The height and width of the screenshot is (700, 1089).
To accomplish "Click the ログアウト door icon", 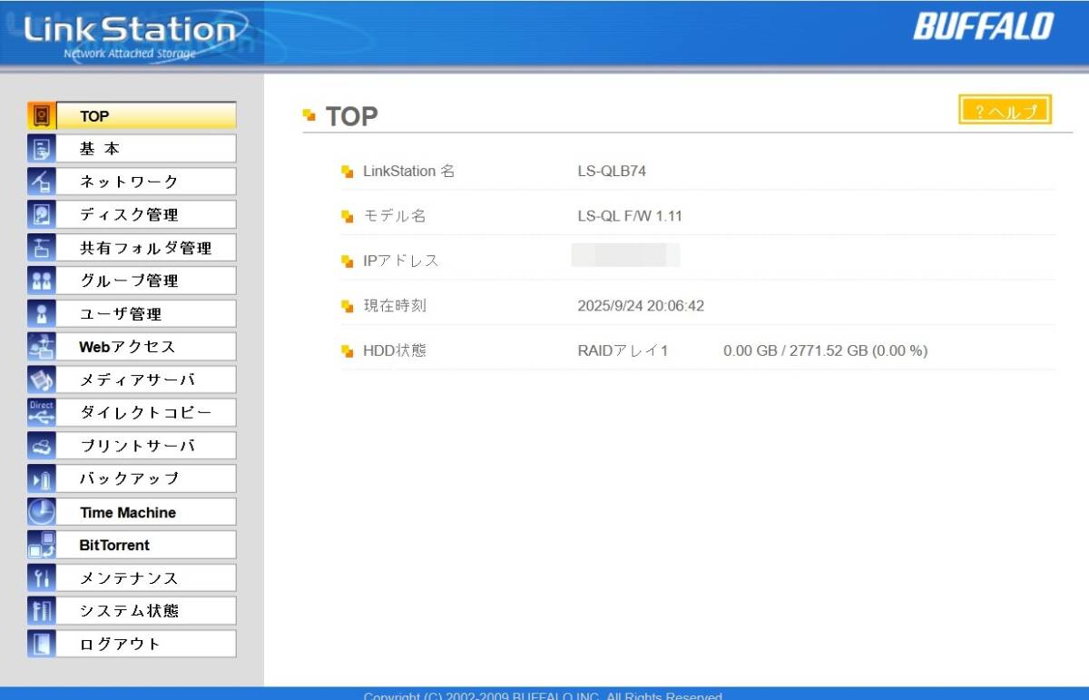I will tap(42, 644).
